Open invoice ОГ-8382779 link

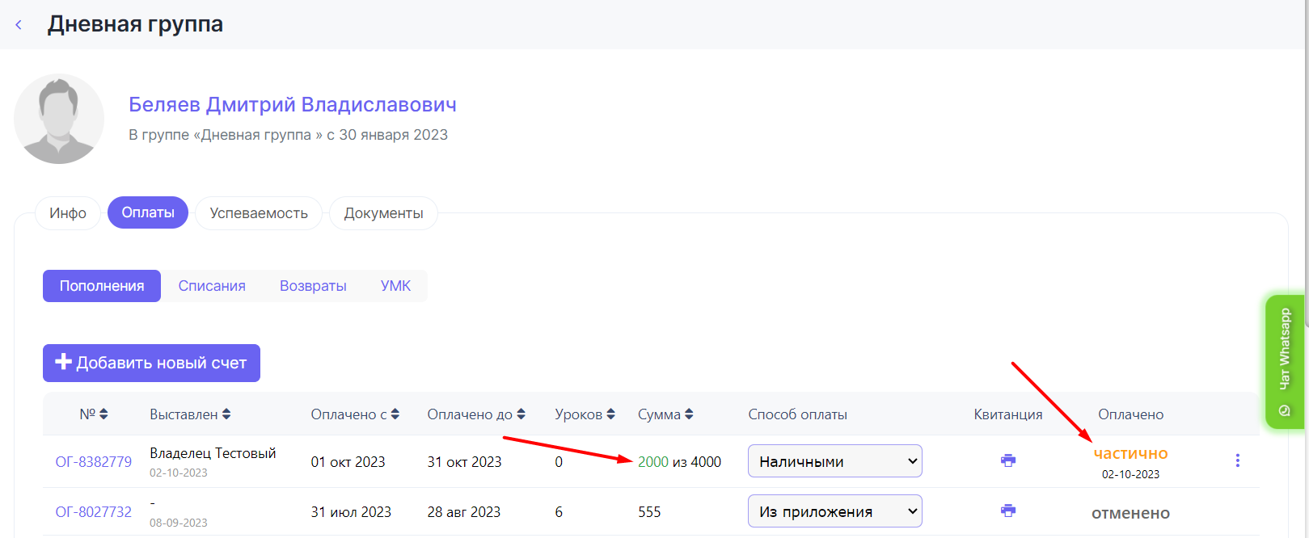[94, 462]
